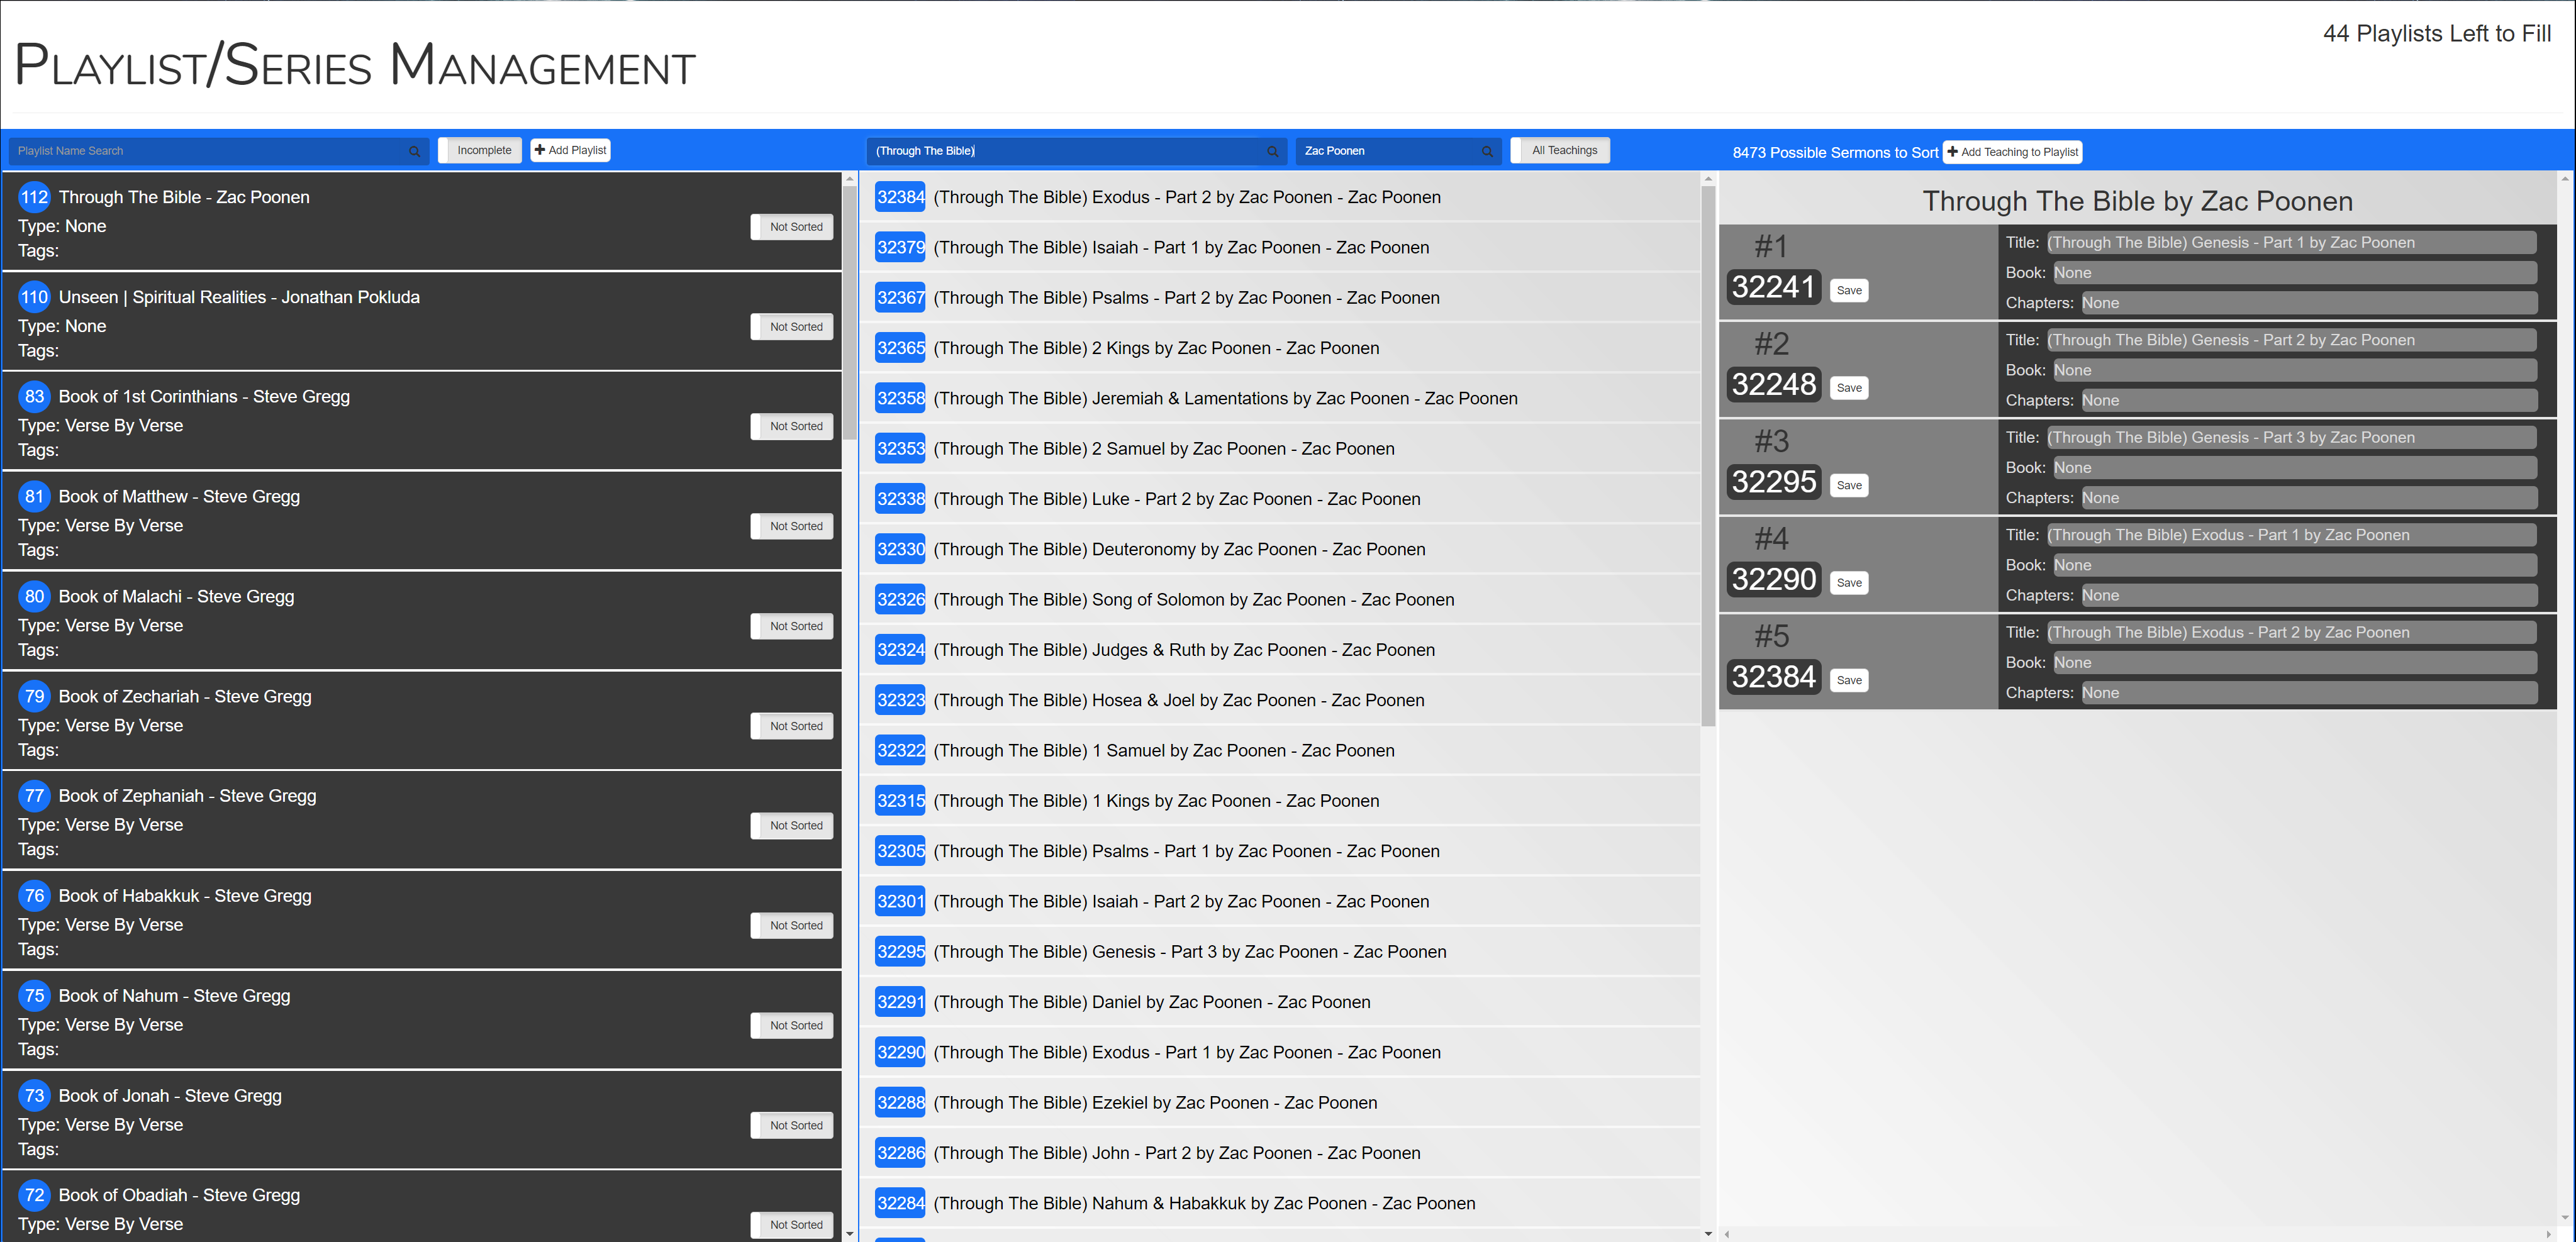Edit the Book field of entry #2
This screenshot has height=1242, width=2576.
(x=2294, y=371)
